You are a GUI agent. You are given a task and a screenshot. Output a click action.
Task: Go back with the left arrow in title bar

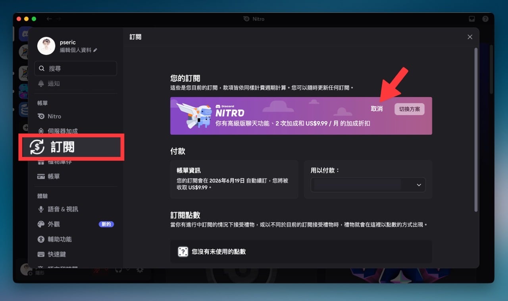click(49, 19)
